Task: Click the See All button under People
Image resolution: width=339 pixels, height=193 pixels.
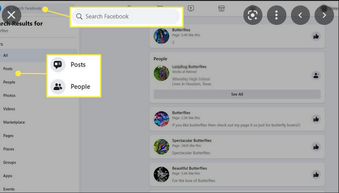Action: [x=237, y=94]
